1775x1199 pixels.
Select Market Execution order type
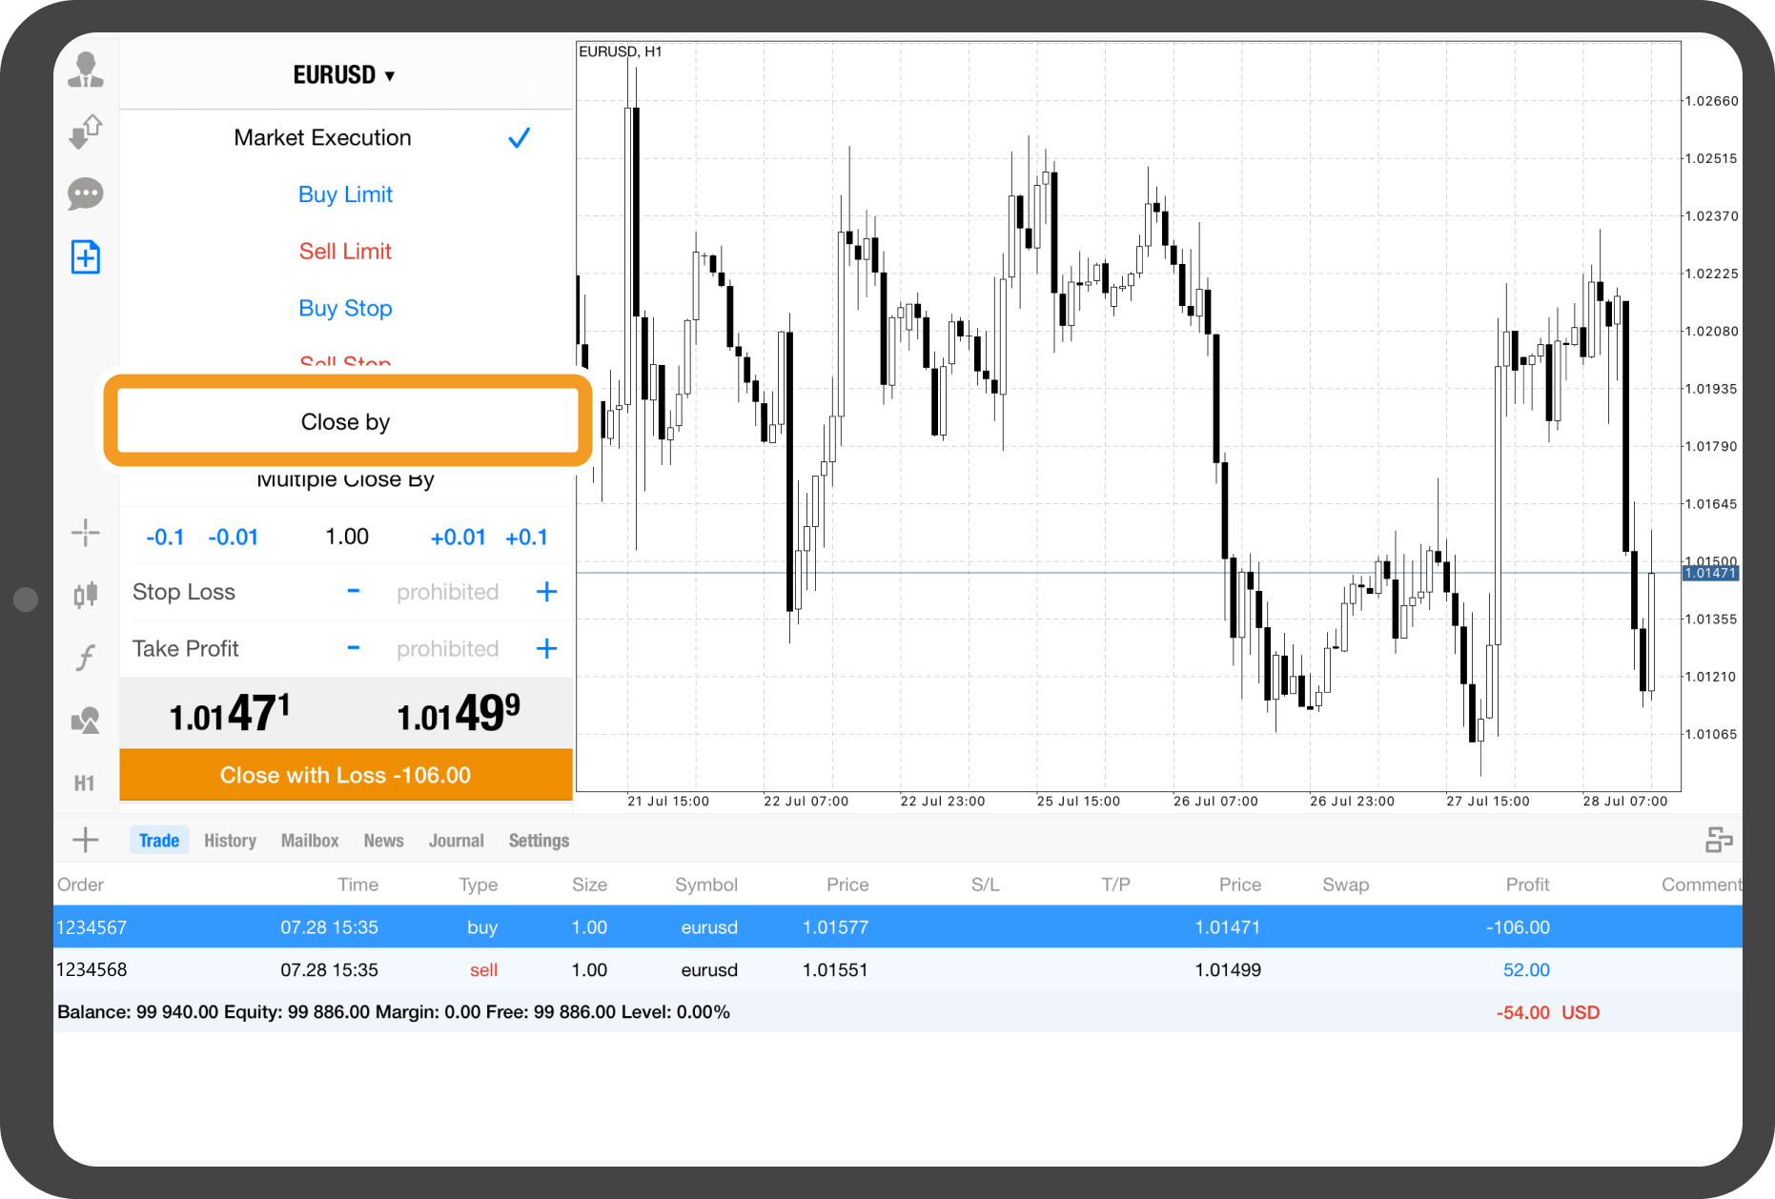click(322, 138)
